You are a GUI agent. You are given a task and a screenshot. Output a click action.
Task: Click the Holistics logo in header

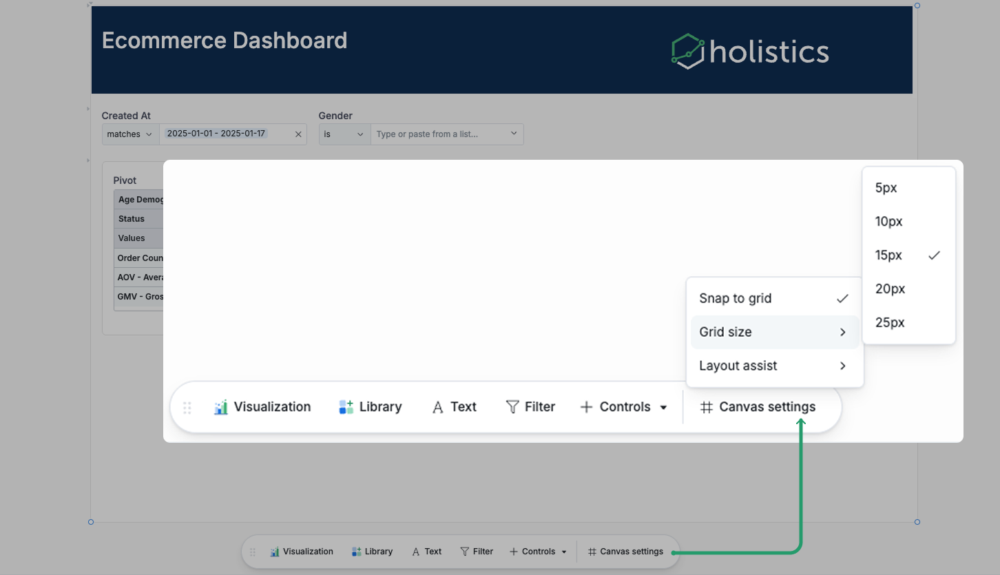click(x=750, y=52)
